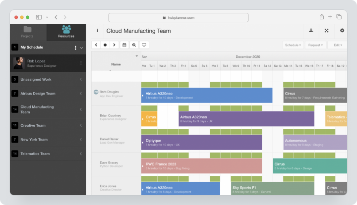Expand the Creative Team group
Screen dimensions: 357x205
pyautogui.click(x=81, y=125)
